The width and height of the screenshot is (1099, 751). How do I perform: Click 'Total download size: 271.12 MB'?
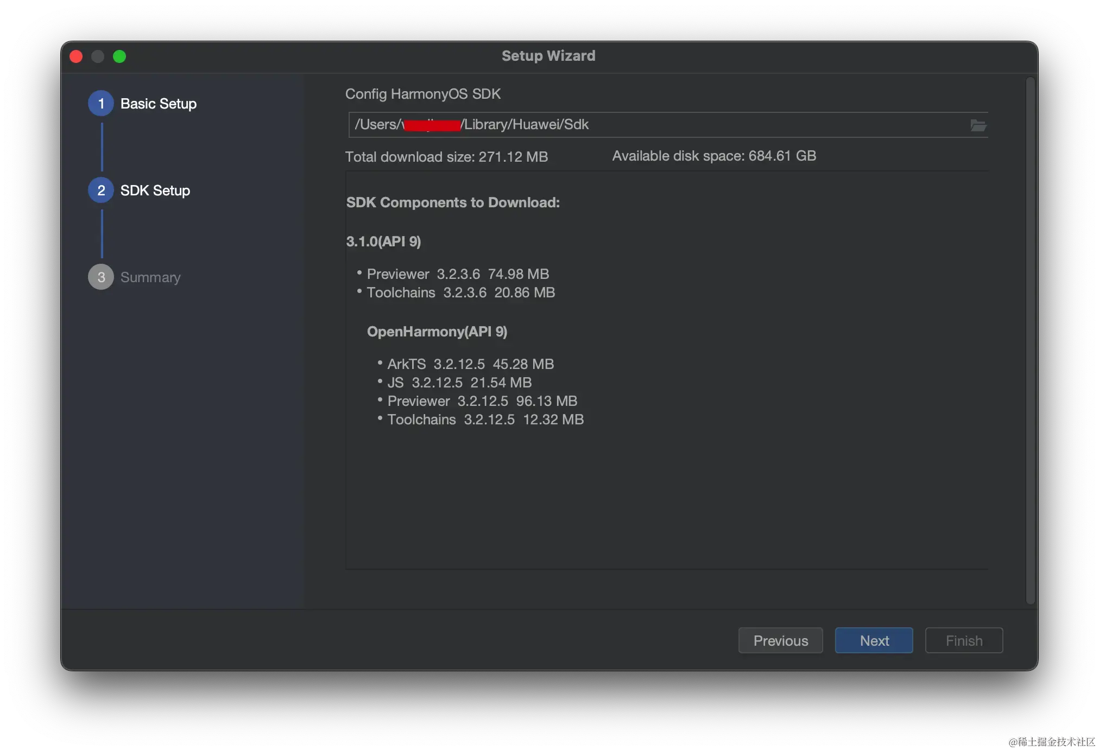[446, 157]
